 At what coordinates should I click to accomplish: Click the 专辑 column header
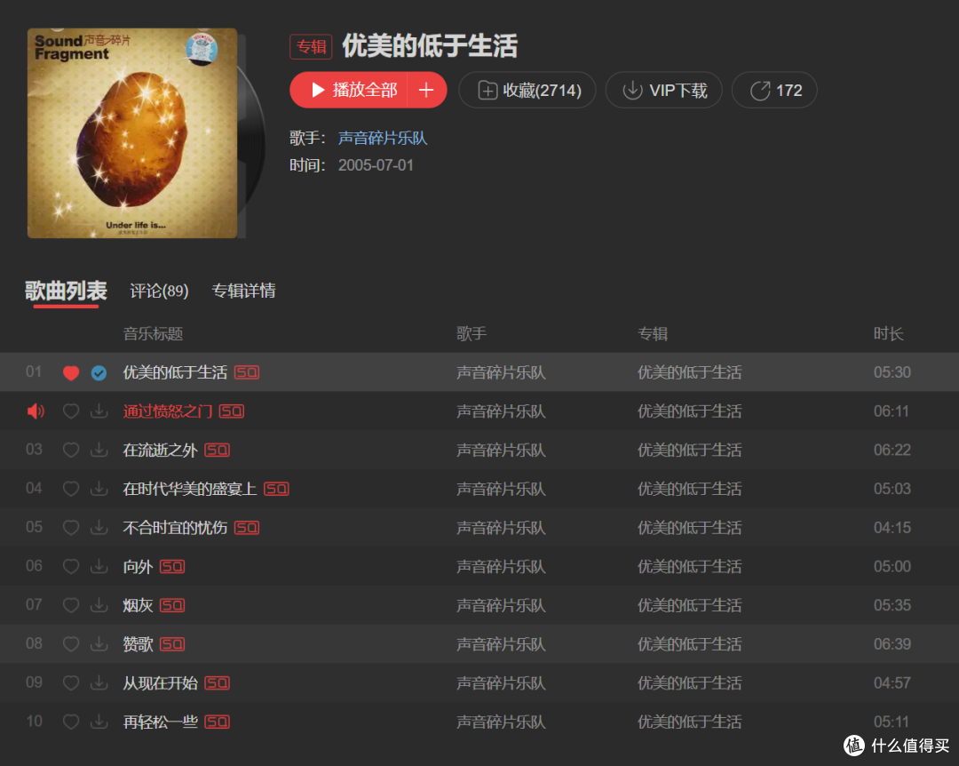coord(653,334)
